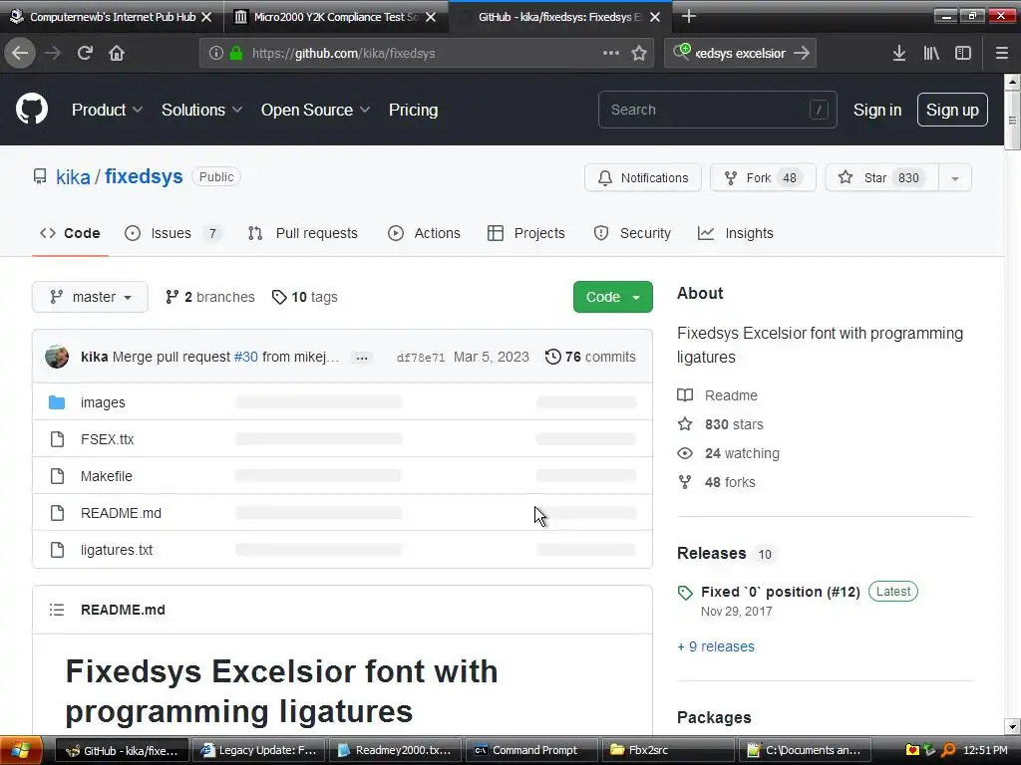Click the README.md file icon in list
Image resolution: width=1021 pixels, height=765 pixels.
pyautogui.click(x=57, y=513)
